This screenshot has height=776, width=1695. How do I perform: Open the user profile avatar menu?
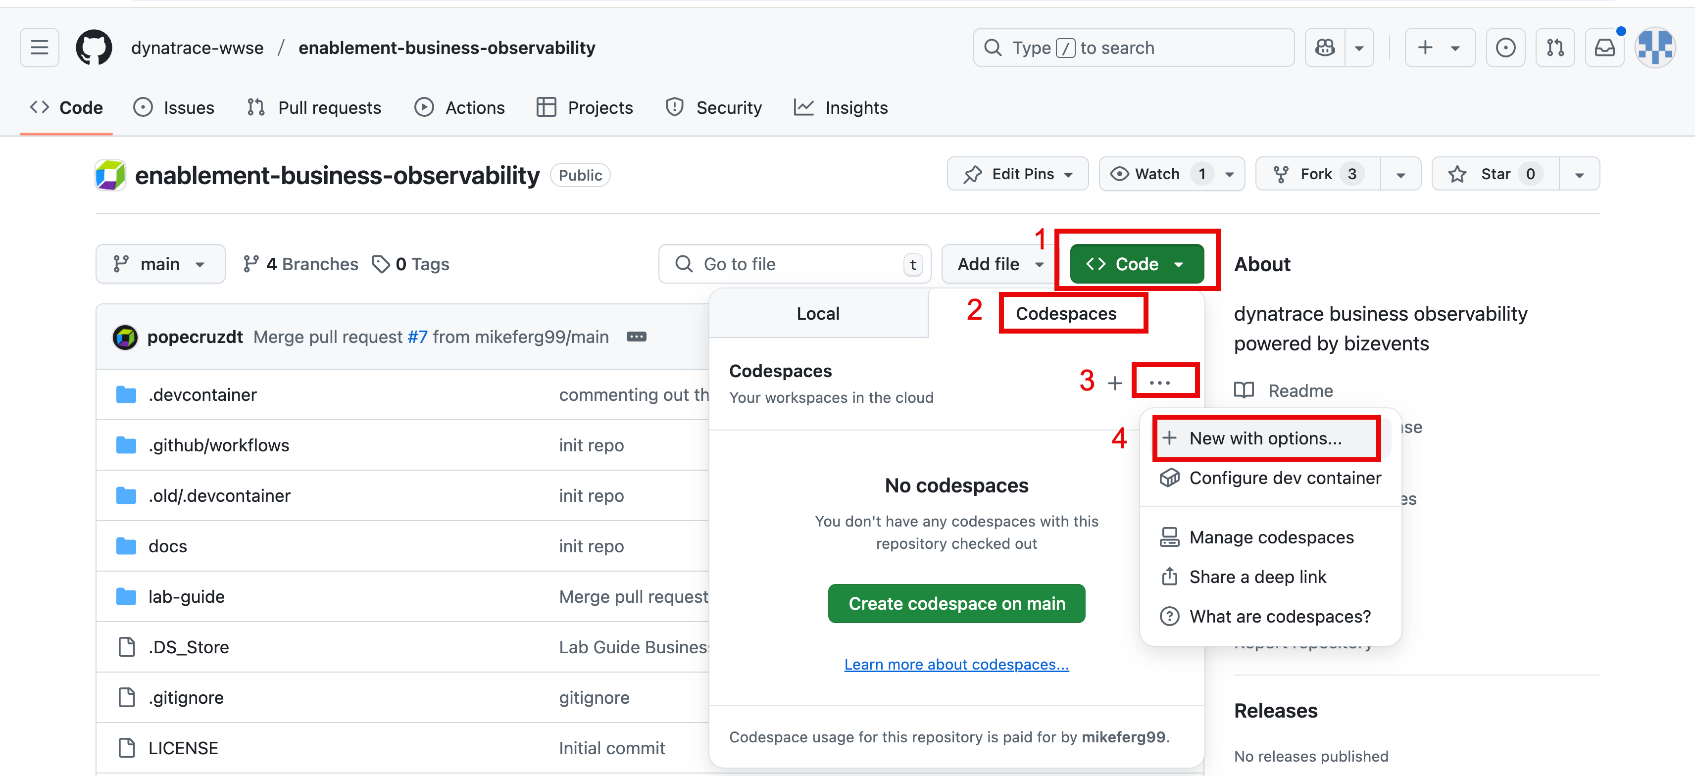tap(1655, 48)
